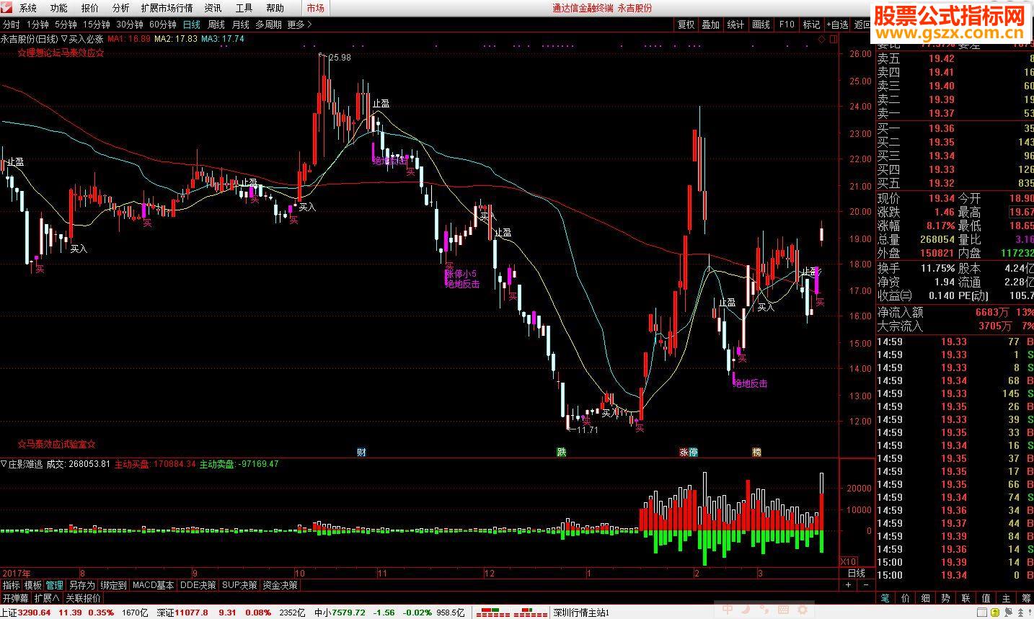Switch to the 价 price tab in right panel

click(x=905, y=598)
